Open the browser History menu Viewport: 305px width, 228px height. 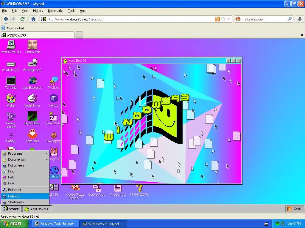click(38, 11)
